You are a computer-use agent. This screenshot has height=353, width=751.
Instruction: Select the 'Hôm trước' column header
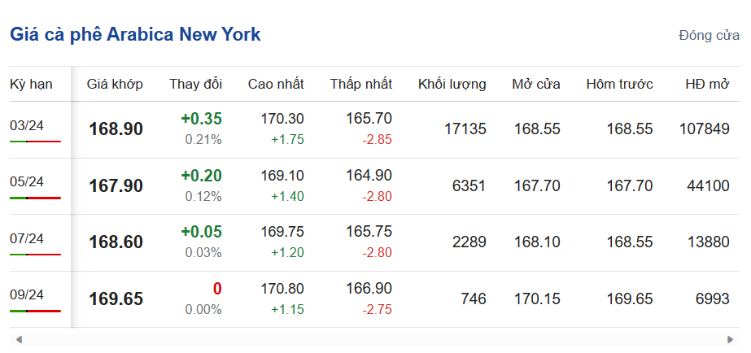pos(619,84)
